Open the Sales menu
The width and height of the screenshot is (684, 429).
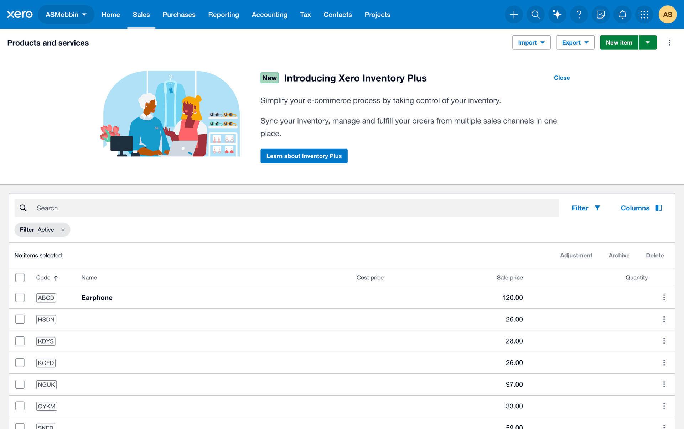point(141,15)
